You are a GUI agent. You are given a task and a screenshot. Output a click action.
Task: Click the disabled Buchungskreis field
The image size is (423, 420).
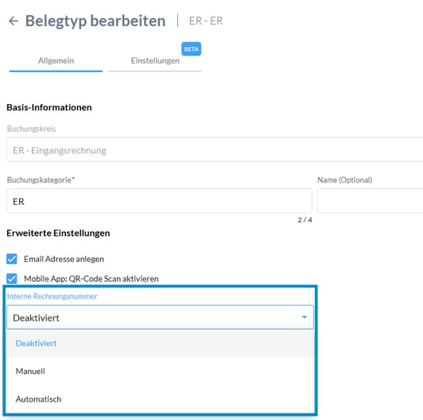(215, 150)
